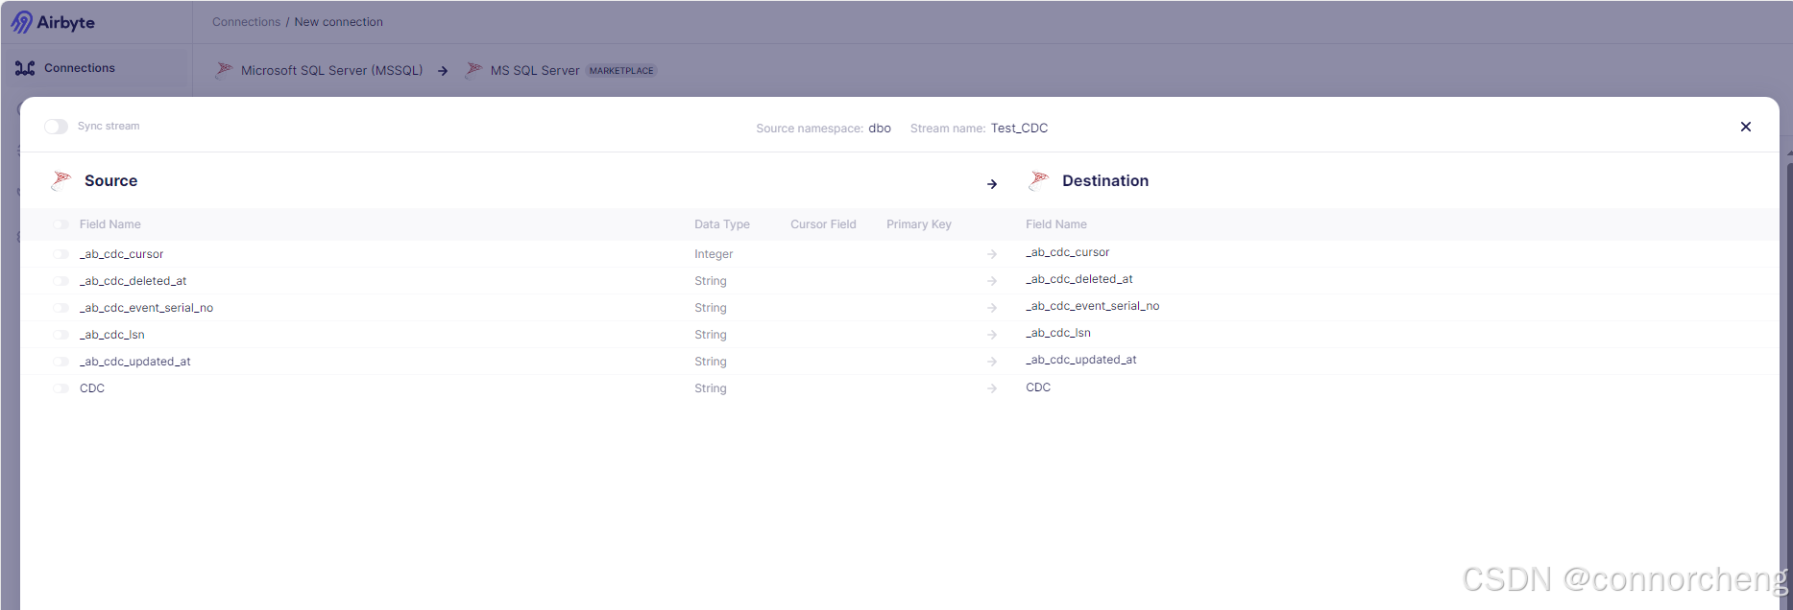
Task: Select source field _ab_cdc_updated_at
Action: pos(135,362)
